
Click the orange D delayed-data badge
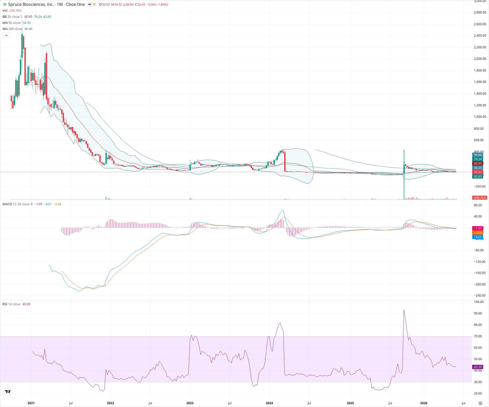94,4
